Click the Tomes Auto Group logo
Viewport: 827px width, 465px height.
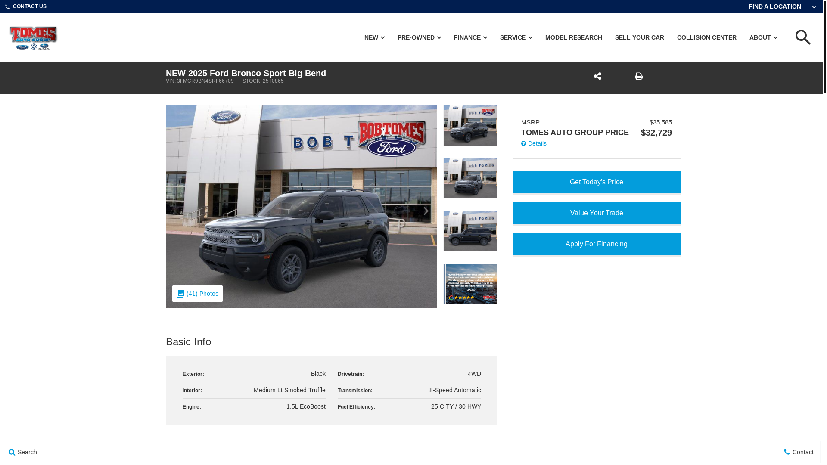click(x=34, y=38)
